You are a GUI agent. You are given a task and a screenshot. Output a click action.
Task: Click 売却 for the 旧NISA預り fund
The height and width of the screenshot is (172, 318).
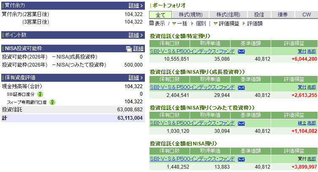coord(312,159)
